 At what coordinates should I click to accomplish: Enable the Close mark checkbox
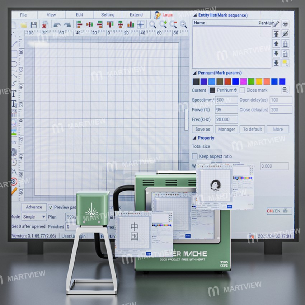(x=242, y=90)
